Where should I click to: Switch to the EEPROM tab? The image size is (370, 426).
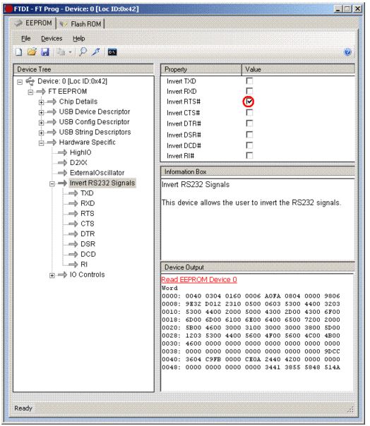[x=33, y=23]
